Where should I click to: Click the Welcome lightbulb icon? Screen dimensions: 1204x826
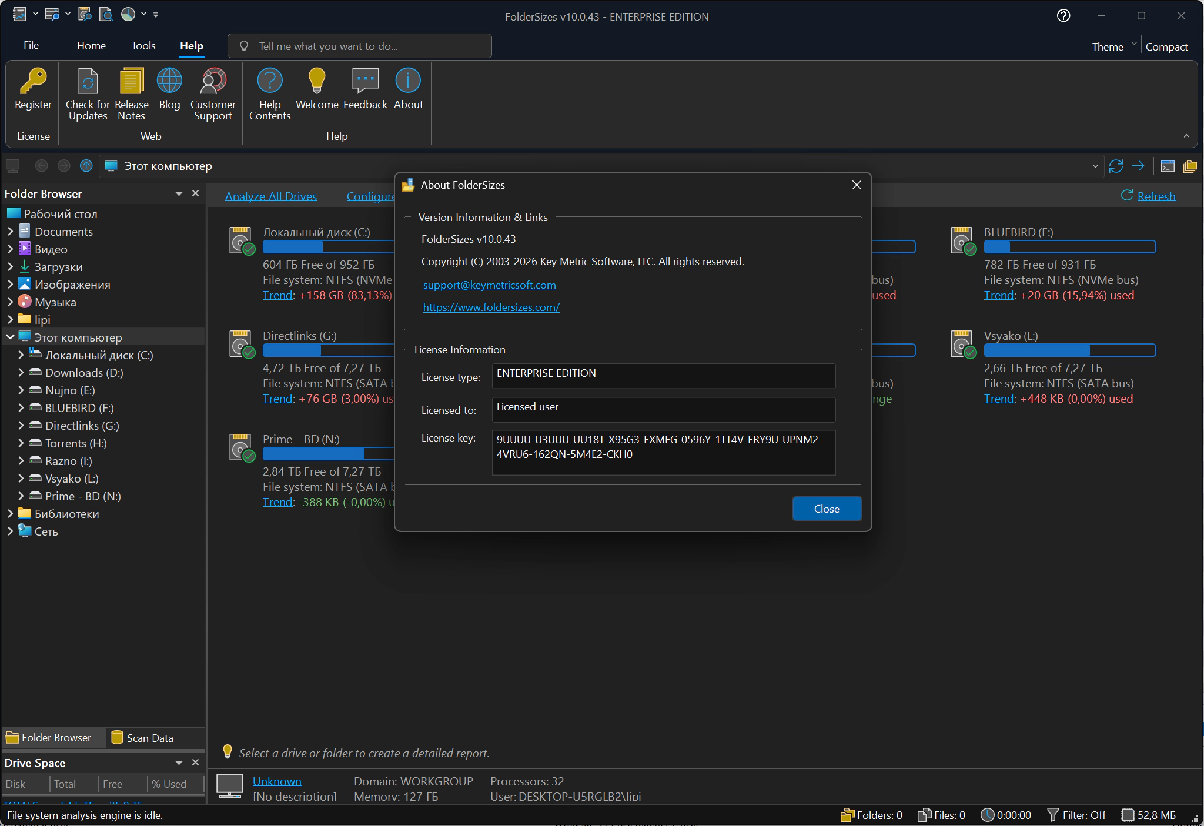point(317,81)
